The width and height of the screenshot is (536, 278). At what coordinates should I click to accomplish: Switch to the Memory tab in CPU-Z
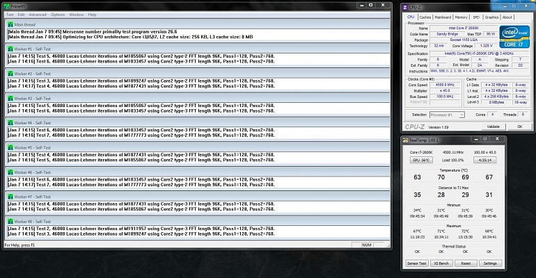[461, 17]
